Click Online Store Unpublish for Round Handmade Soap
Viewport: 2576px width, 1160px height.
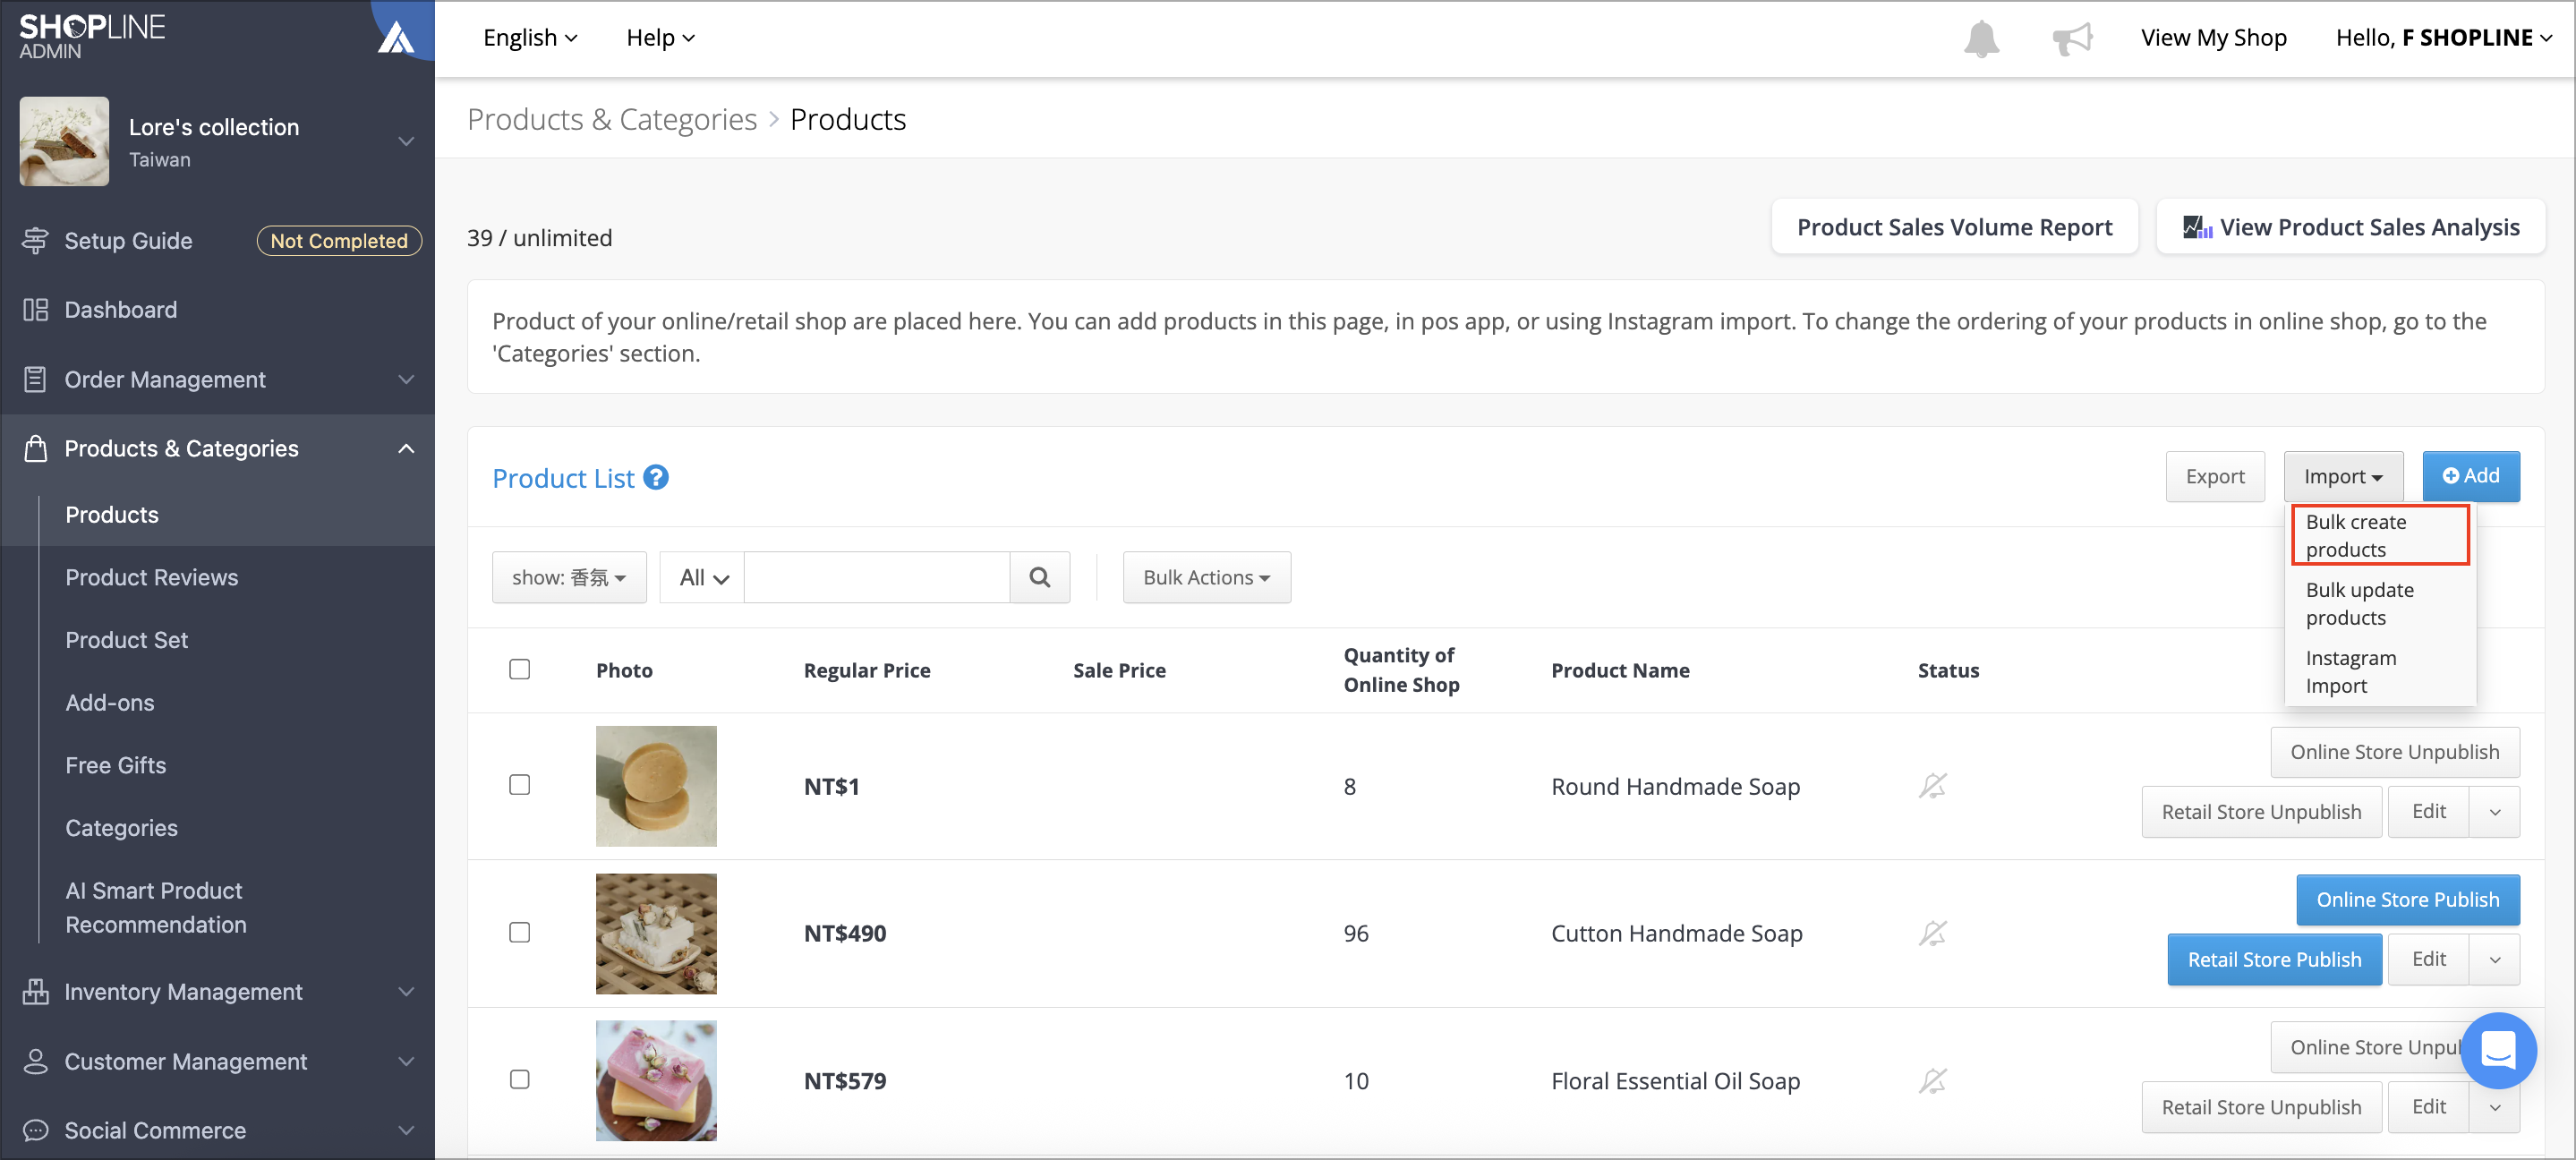(x=2394, y=752)
